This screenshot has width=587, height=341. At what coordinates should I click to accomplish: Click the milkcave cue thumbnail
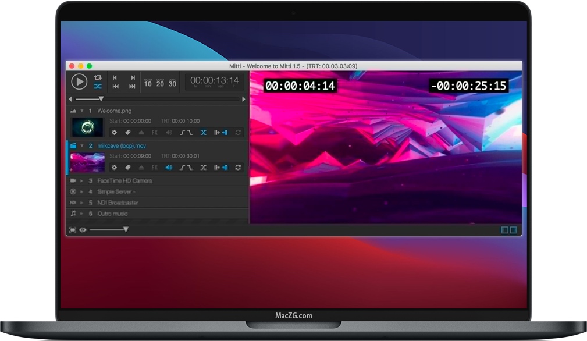tap(87, 162)
